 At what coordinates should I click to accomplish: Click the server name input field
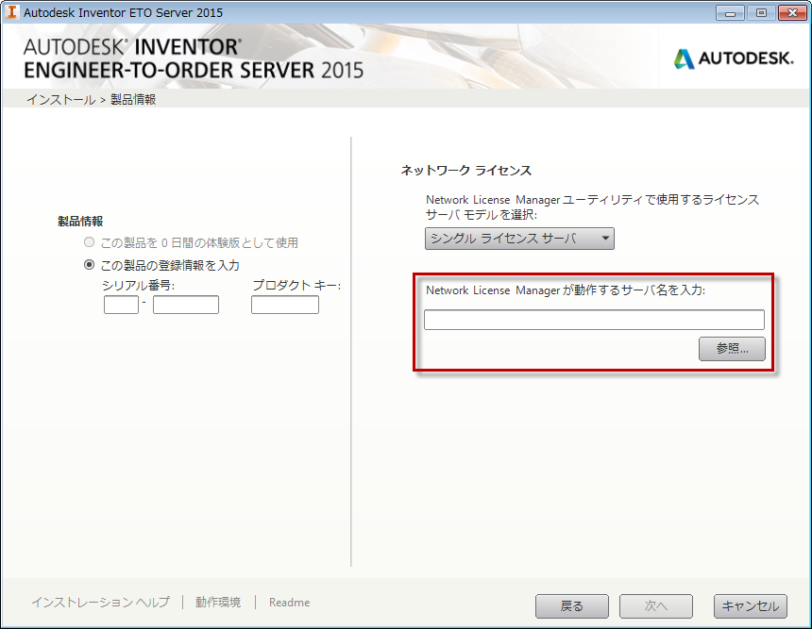(x=594, y=320)
